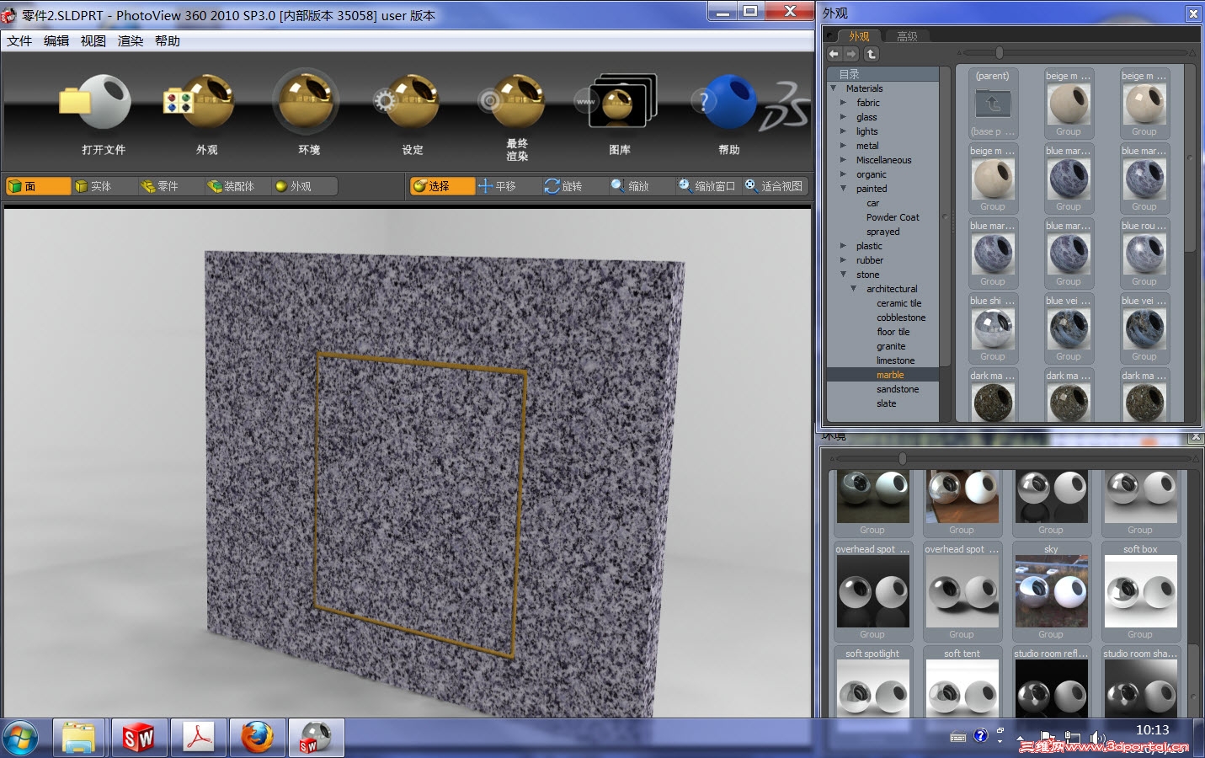Image resolution: width=1205 pixels, height=758 pixels.
Task: Adjust the environment thumbnail size slider
Action: point(903,459)
